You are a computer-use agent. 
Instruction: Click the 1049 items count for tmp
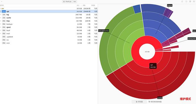[87, 21]
